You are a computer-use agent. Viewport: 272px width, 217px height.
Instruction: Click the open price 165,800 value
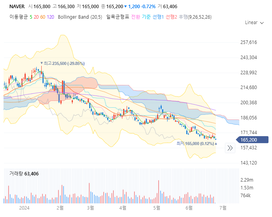point(42,7)
